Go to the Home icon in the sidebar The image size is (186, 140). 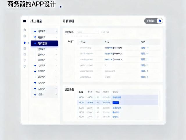pyautogui.click(x=25, y=30)
